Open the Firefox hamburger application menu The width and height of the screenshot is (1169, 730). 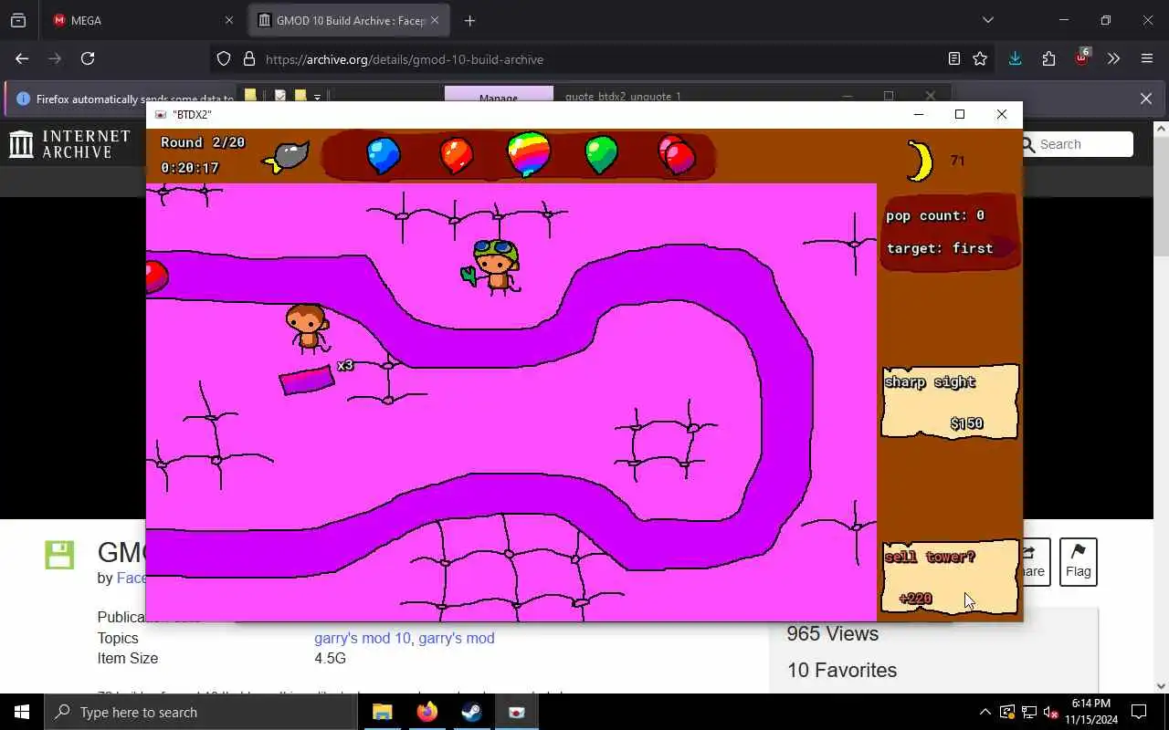[x=1147, y=58]
